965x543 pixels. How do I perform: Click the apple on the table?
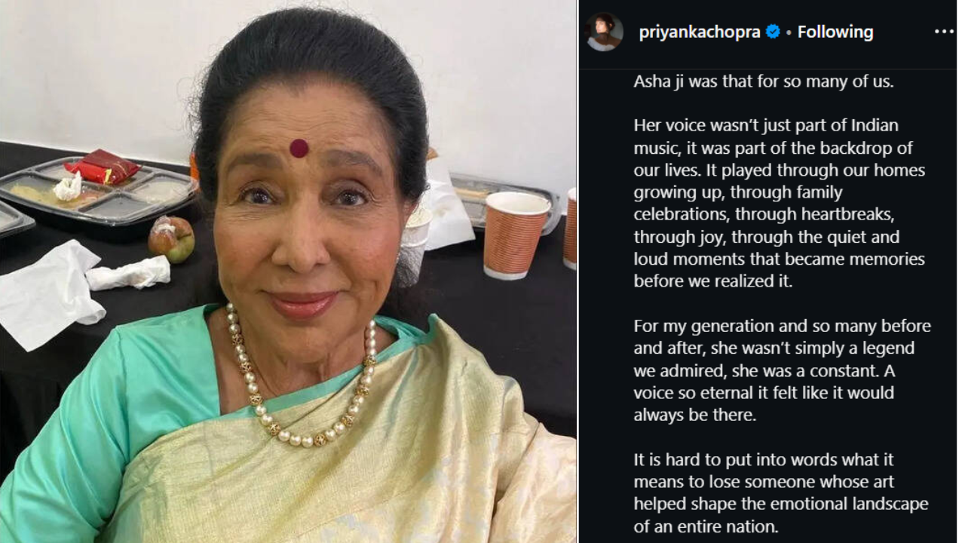(x=171, y=240)
